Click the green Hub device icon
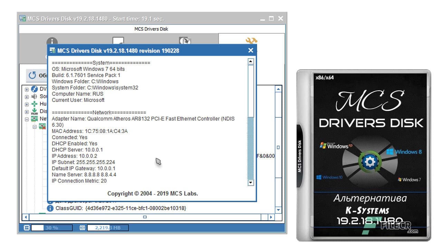 click(x=34, y=104)
